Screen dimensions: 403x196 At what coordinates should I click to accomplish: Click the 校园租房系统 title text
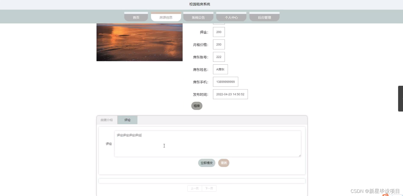200,4
